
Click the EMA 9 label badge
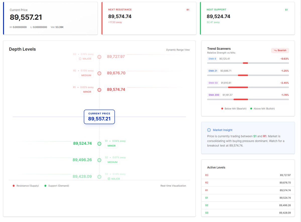[x=212, y=59]
